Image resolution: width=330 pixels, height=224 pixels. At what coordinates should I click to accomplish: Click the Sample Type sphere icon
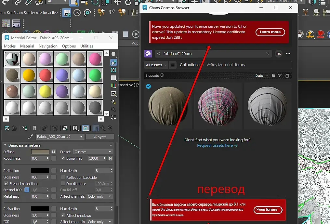pos(113,54)
